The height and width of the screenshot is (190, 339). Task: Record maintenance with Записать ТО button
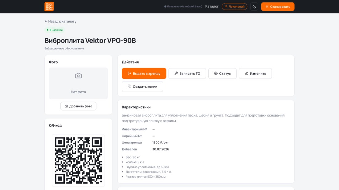(187, 73)
